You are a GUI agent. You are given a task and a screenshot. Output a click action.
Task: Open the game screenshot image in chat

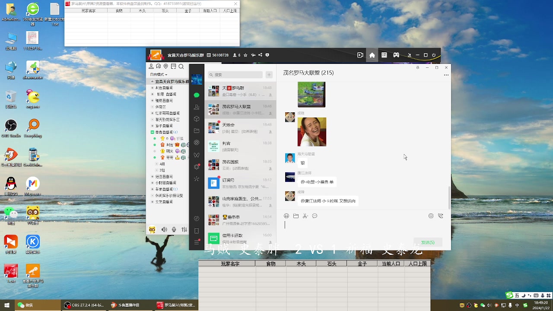(311, 94)
